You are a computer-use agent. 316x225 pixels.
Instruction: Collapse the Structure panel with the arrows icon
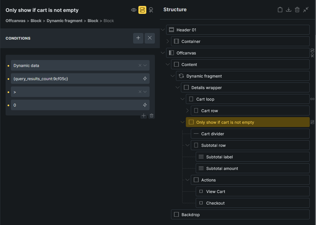(x=306, y=10)
